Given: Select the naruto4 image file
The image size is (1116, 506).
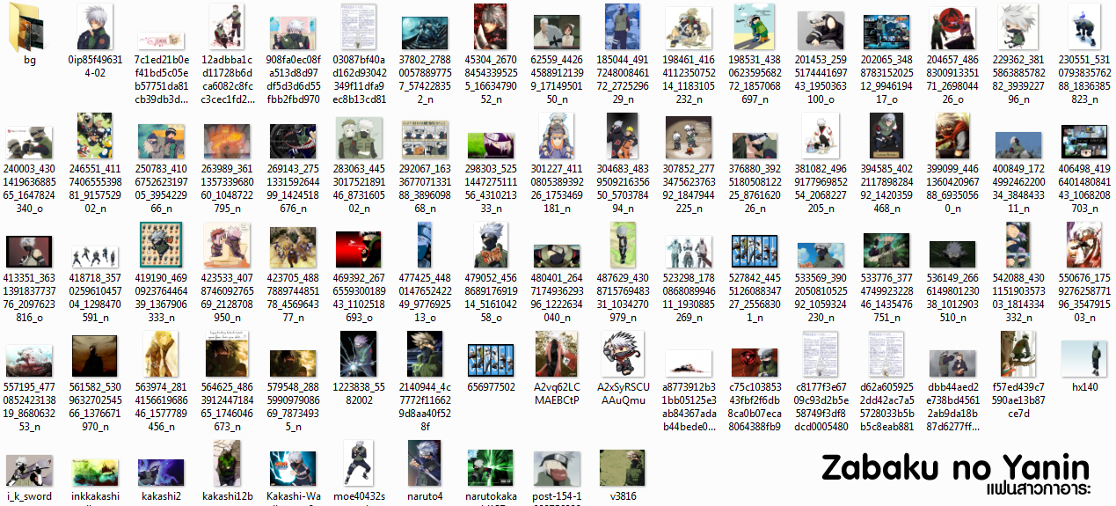Looking at the screenshot, I should (x=425, y=465).
